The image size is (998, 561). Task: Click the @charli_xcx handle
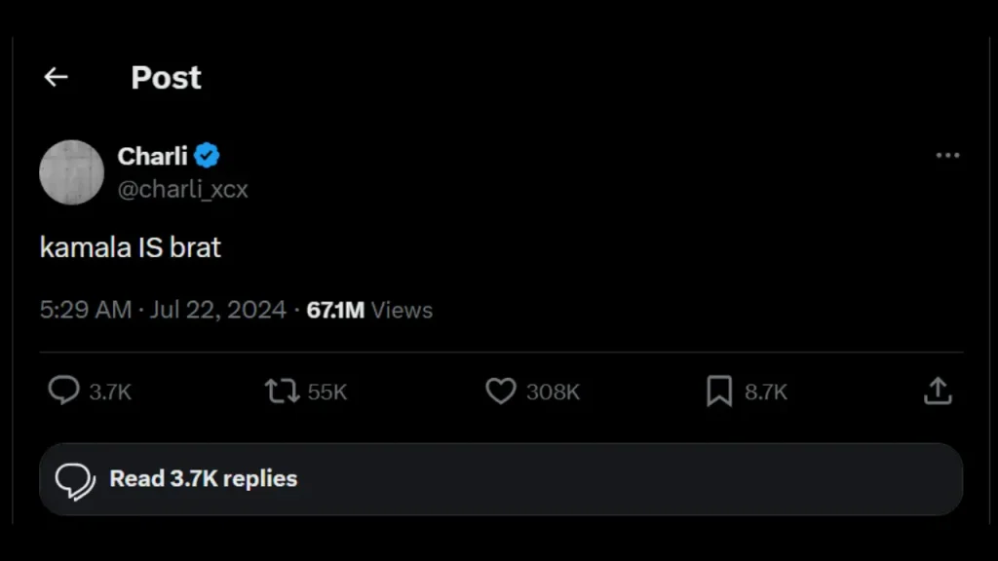click(182, 190)
